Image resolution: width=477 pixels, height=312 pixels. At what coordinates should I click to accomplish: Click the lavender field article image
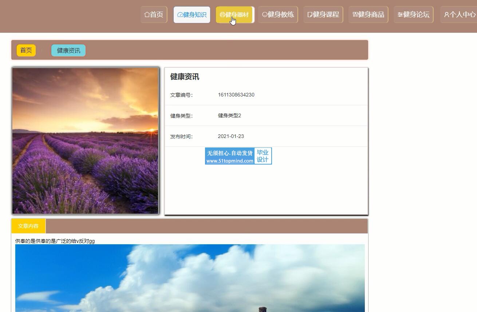[x=86, y=141]
